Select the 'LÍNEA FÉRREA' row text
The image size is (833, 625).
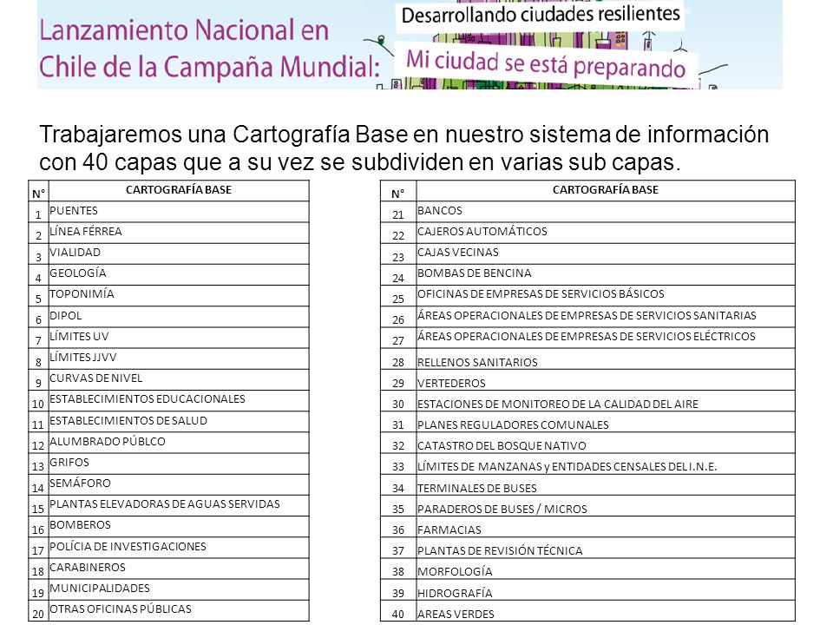tap(86, 231)
